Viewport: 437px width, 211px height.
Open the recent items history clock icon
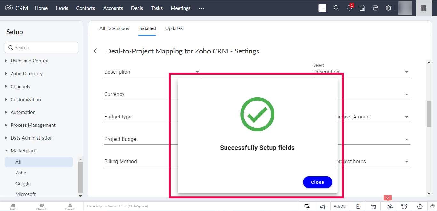[x=420, y=207]
